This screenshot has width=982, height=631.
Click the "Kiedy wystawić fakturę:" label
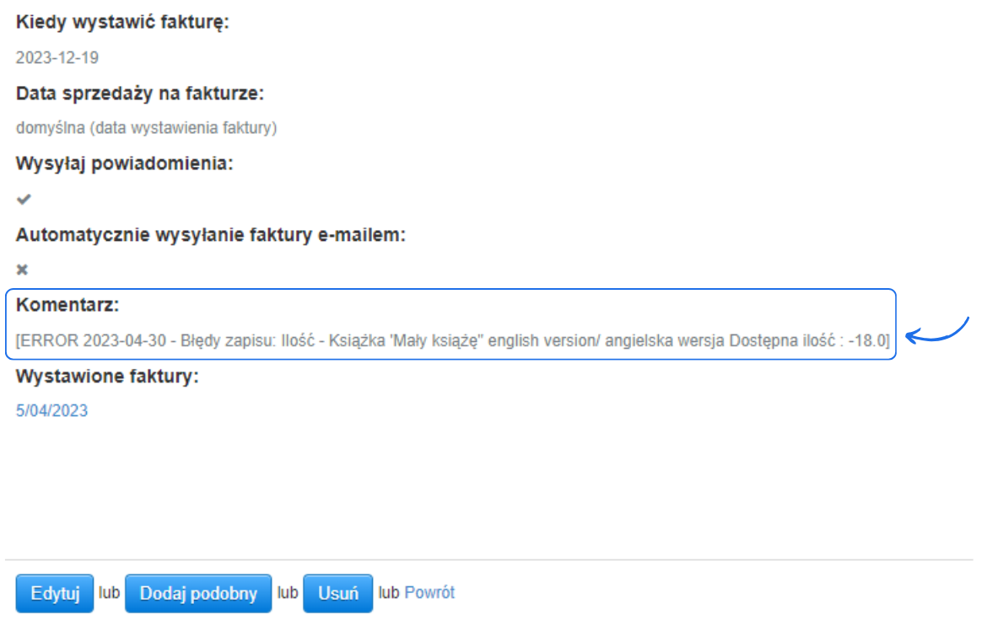pyautogui.click(x=122, y=23)
